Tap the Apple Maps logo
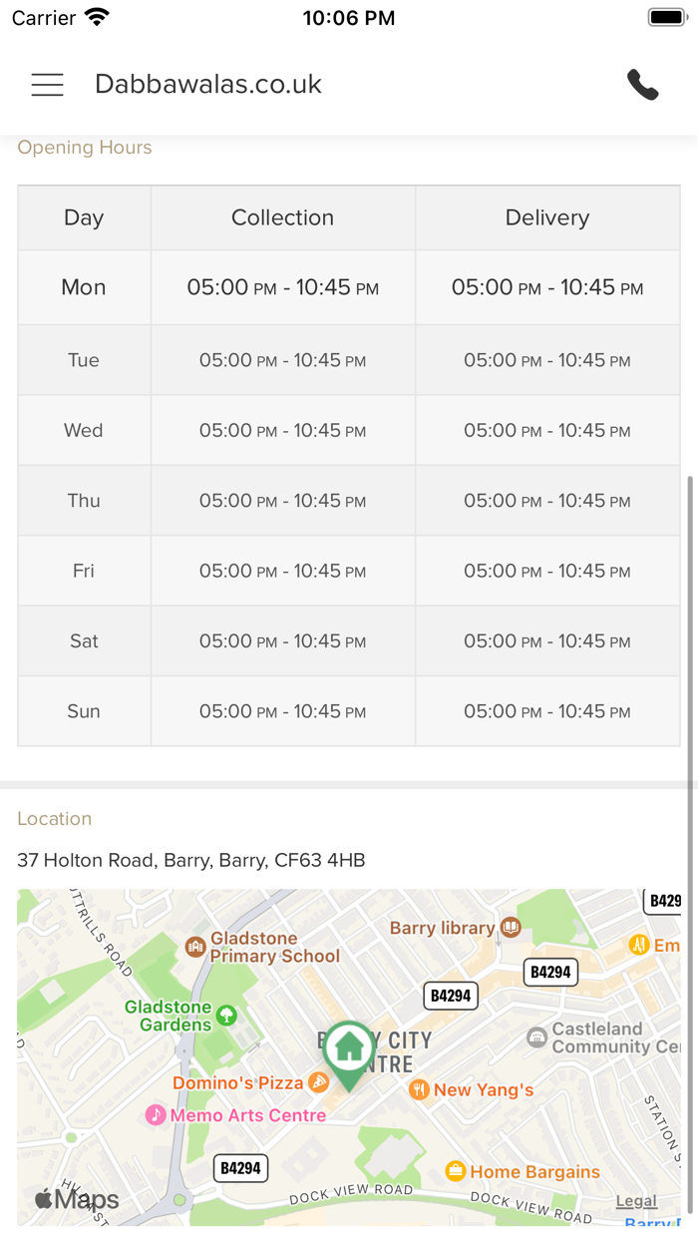This screenshot has height=1241, width=698. [x=77, y=1199]
